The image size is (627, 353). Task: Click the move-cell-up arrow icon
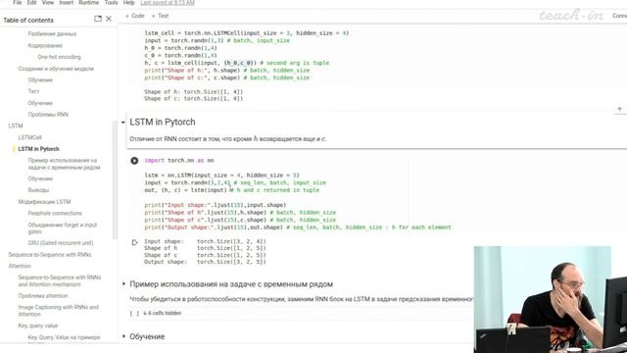click(x=619, y=109)
